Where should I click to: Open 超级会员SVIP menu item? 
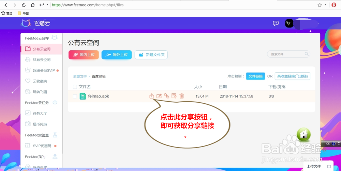[41, 70]
